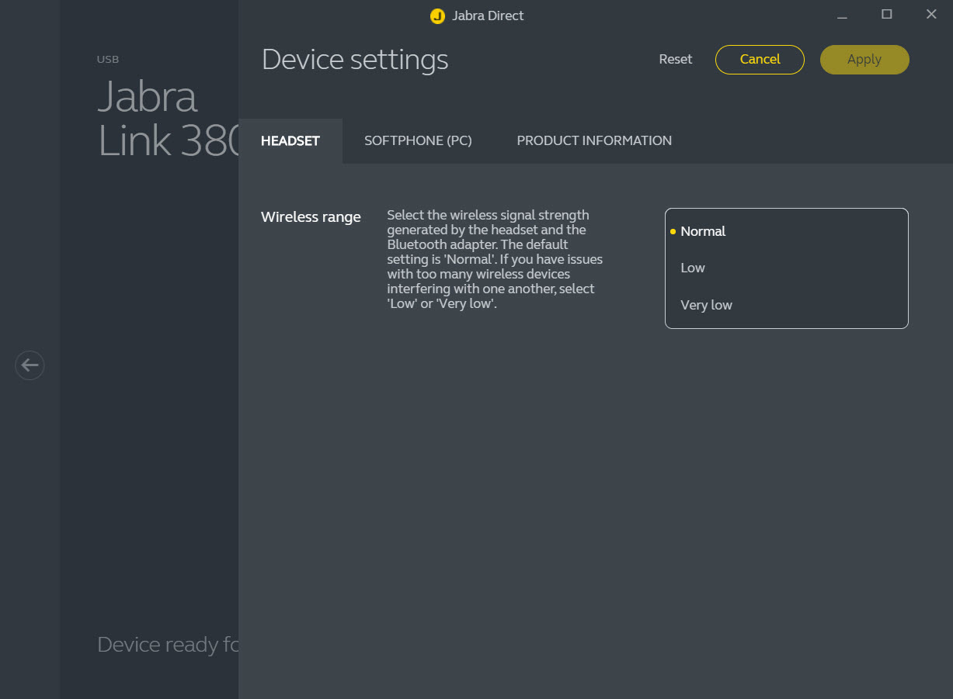
Task: Open the SOFTPHONE (PC) tab
Action: (418, 140)
